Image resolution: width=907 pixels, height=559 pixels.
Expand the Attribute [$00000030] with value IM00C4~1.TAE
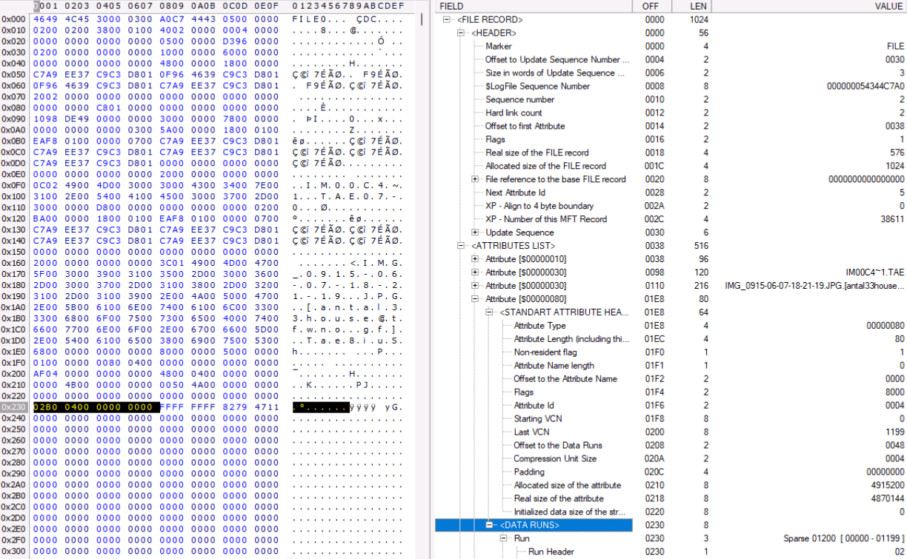coord(475,272)
